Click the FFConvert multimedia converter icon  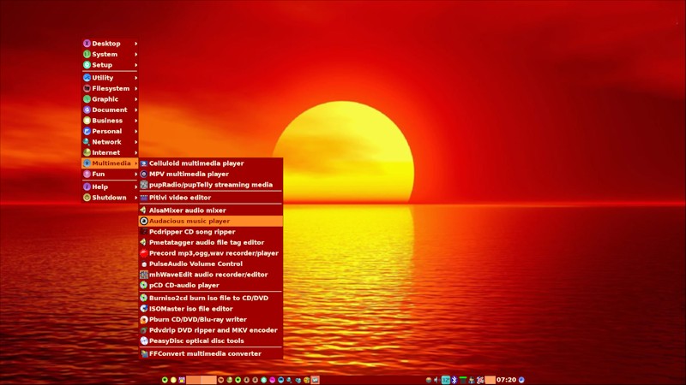144,353
